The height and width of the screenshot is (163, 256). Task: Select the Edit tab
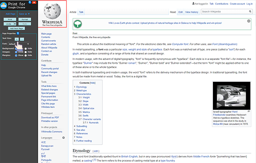point(180,12)
